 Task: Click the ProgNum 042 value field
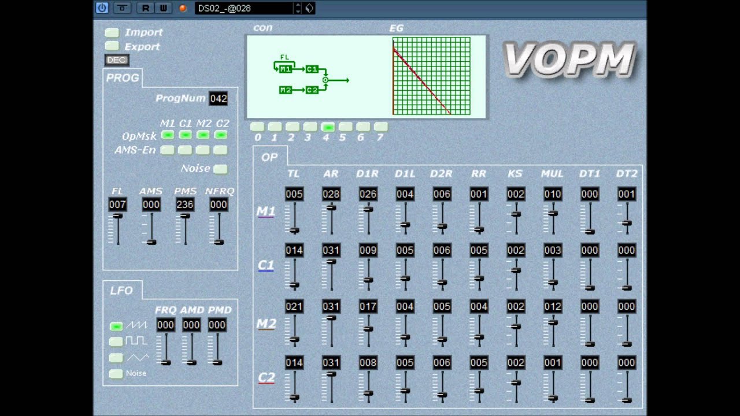219,98
